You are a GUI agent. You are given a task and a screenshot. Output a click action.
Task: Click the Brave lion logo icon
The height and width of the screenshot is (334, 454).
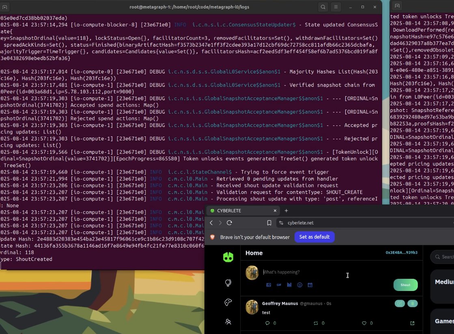[212, 237]
